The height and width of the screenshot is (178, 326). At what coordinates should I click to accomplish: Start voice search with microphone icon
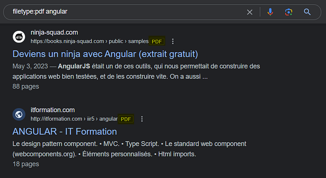pos(270,12)
